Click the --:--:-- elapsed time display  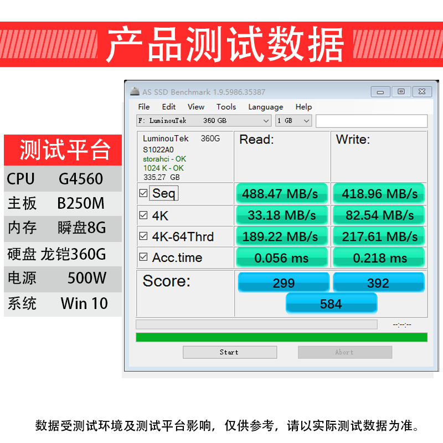point(402,324)
